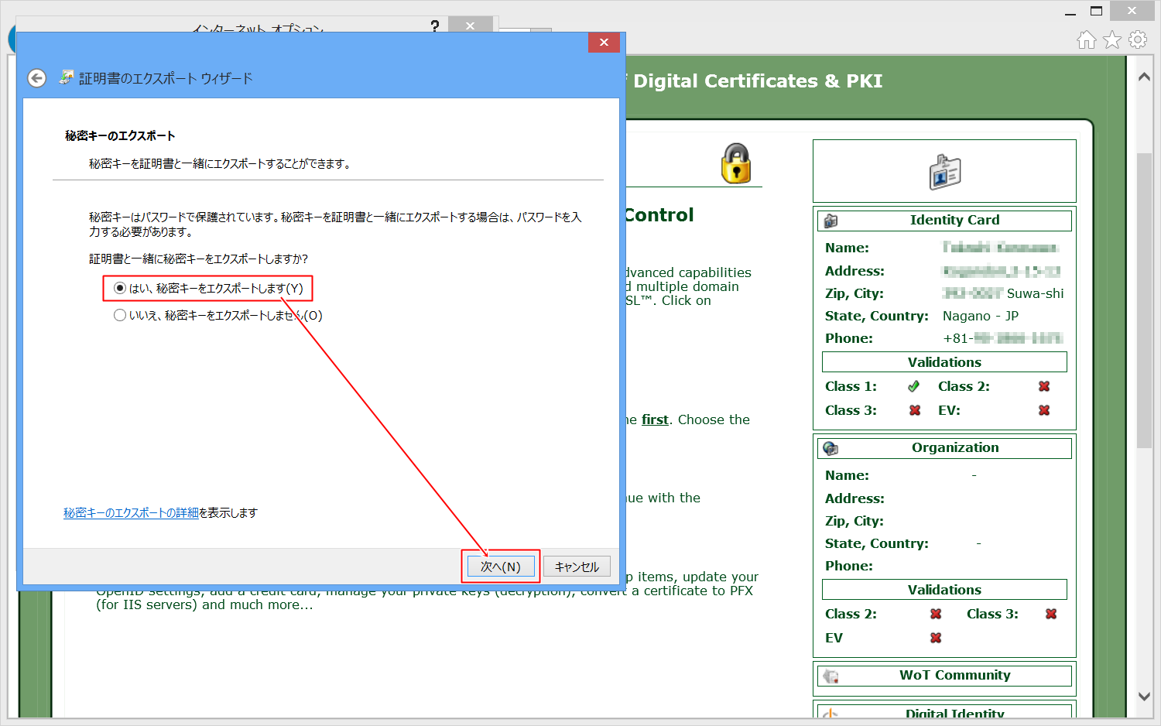Click the 'first' link in page text

point(655,420)
